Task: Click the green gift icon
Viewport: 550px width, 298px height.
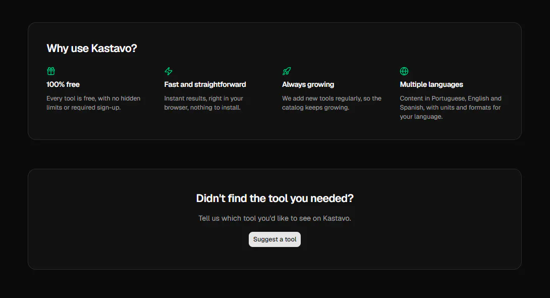Action: click(x=51, y=71)
